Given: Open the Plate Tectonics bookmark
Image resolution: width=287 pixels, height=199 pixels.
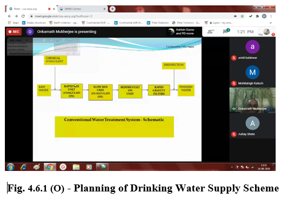Looking at the screenshot, I should tap(158, 23).
